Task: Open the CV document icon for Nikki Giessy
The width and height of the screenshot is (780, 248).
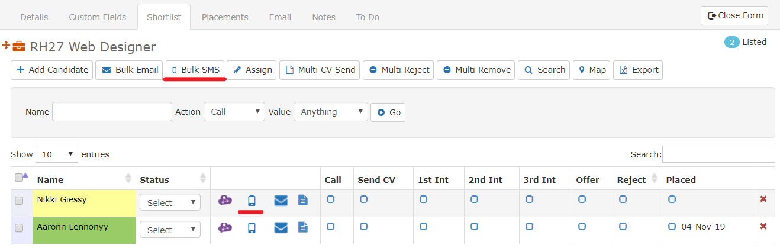Action: pos(303,200)
